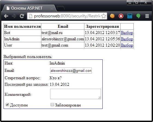Open a new tab with the new tab button
This screenshot has width=153, height=122.
point(61,8)
